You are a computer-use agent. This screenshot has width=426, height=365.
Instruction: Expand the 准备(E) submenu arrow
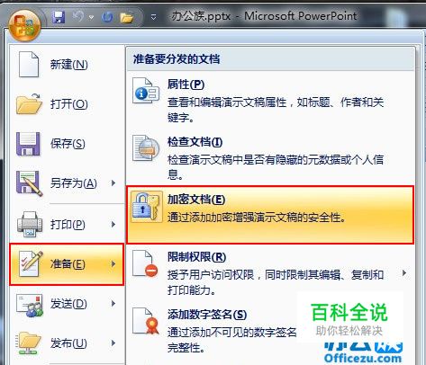click(x=113, y=263)
